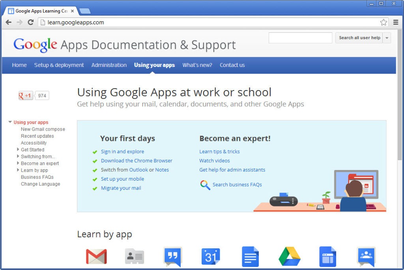Open the Learn tips & tricks link
The height and width of the screenshot is (270, 404).
click(219, 152)
